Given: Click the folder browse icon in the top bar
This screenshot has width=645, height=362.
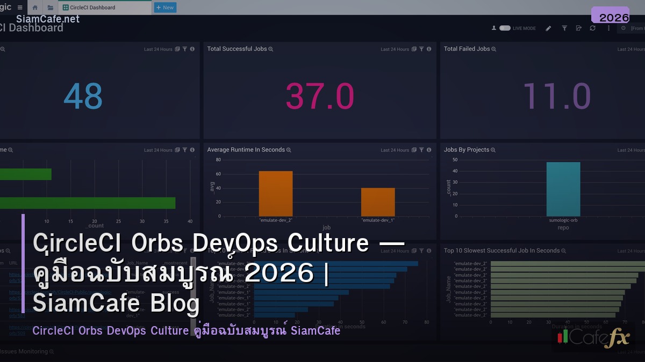Looking at the screenshot, I should (x=50, y=8).
